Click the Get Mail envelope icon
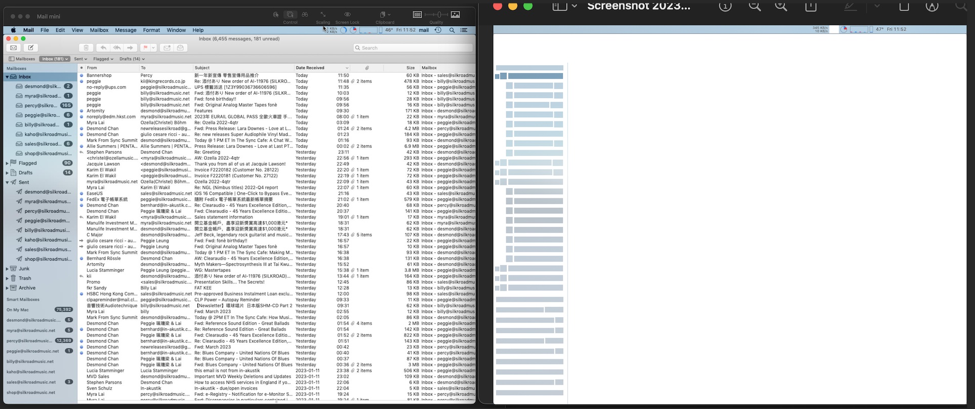Viewport: 975px width, 409px height. coord(14,48)
